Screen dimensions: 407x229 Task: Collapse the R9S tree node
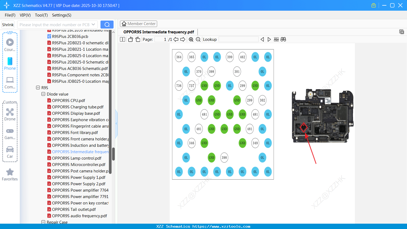38,88
